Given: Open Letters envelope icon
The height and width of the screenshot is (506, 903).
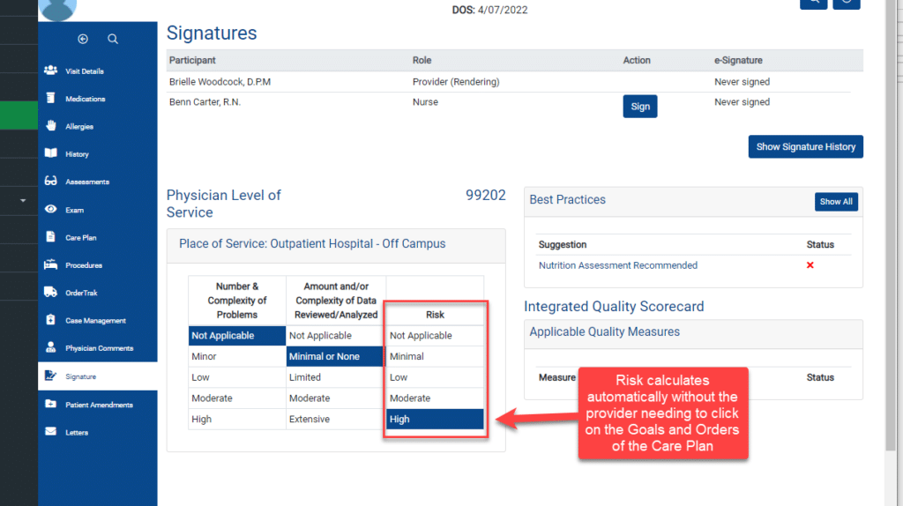Looking at the screenshot, I should tap(50, 432).
